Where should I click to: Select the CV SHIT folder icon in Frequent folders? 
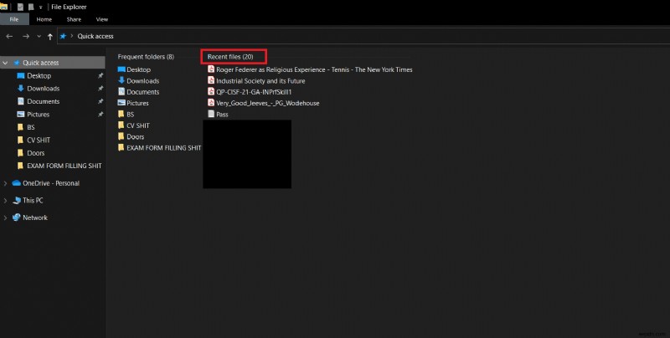click(121, 125)
